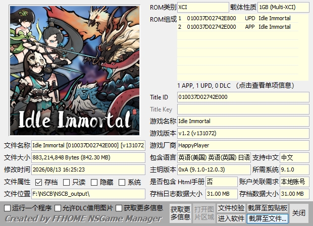Click the 游戏名称 field with Idle Immortal
Image resolution: width=313 pixels, height=226 pixels.
pos(243,121)
